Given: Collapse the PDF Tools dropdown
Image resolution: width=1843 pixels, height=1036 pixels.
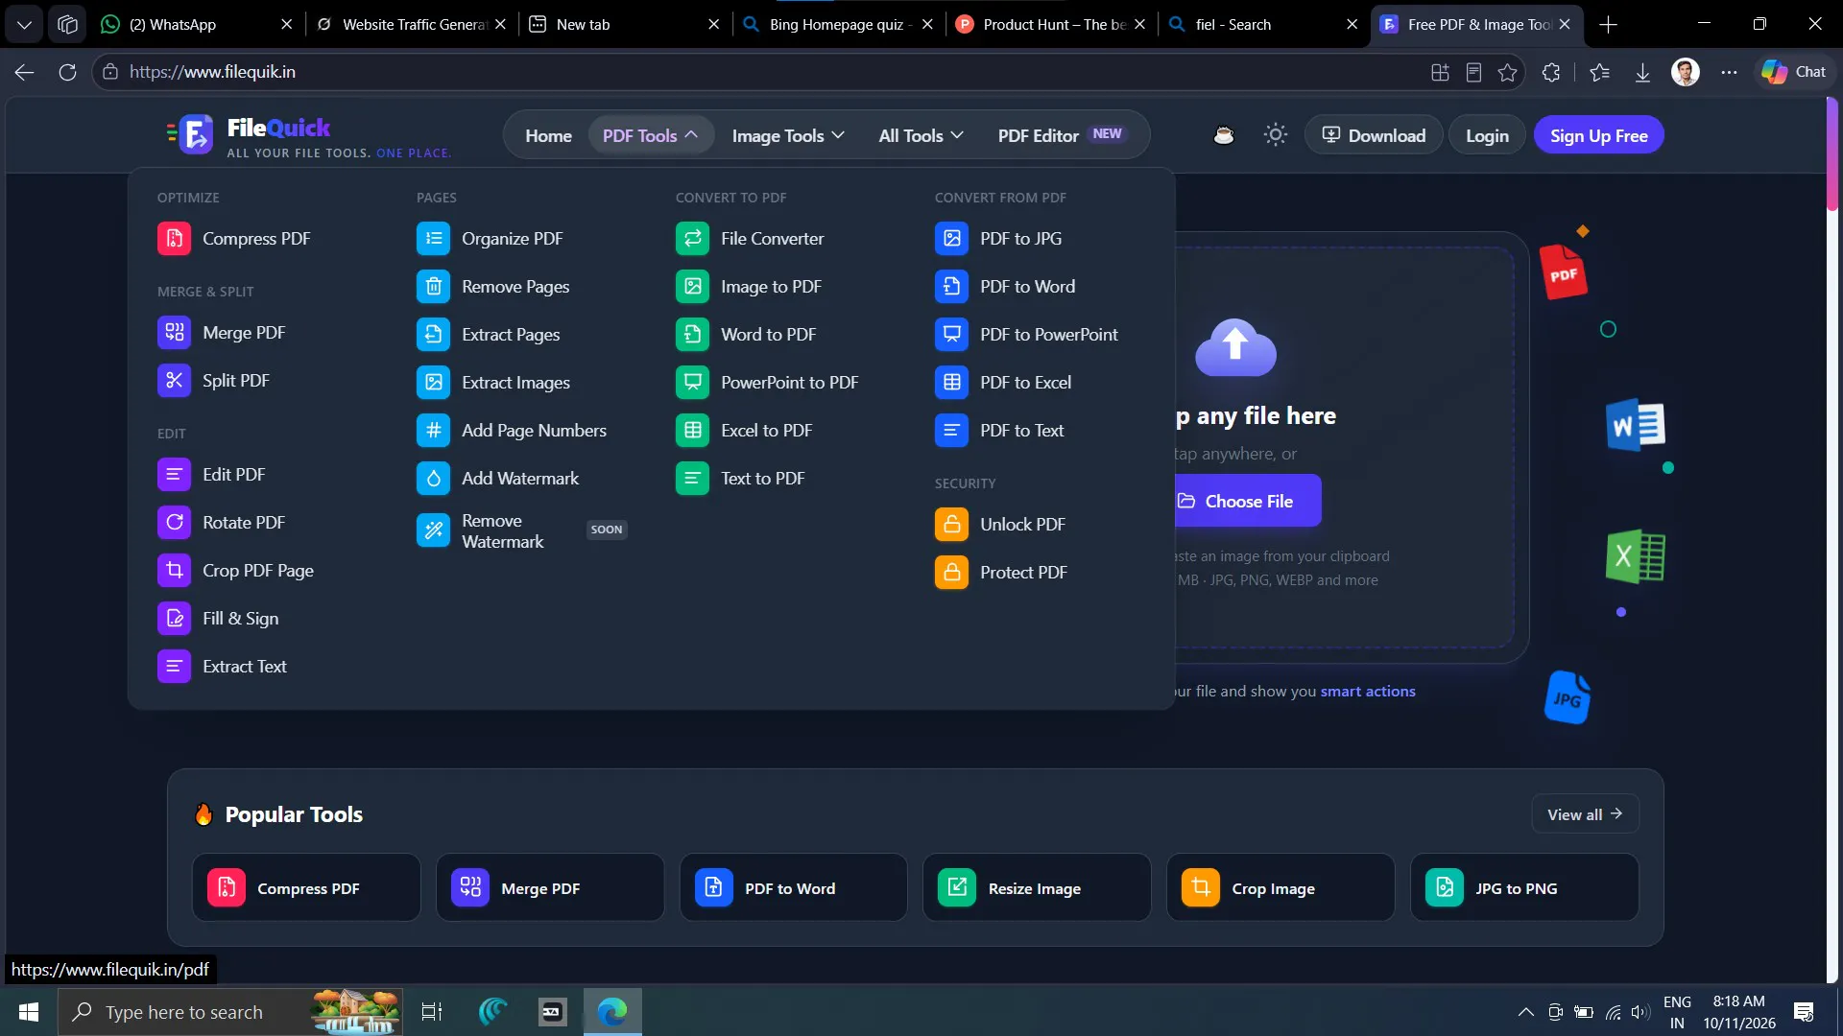Looking at the screenshot, I should [x=650, y=135].
